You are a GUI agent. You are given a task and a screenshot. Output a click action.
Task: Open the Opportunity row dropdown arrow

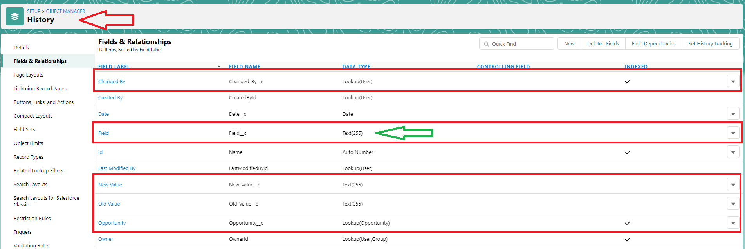click(x=732, y=223)
